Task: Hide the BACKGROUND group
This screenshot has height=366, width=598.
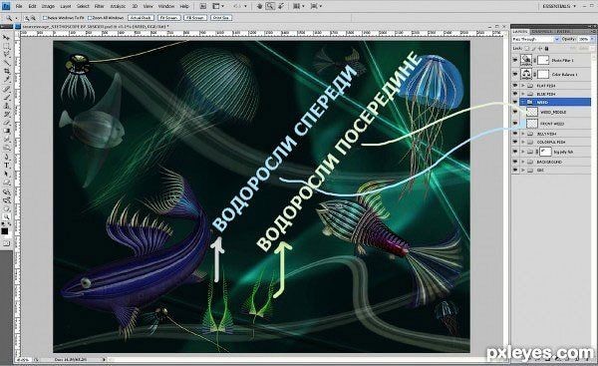Action: point(515,162)
